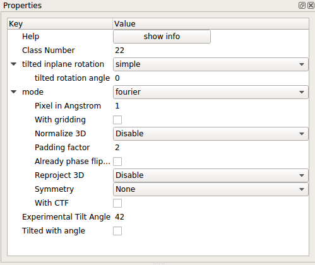The height and width of the screenshot is (265, 315).
Task: Close the Properties panel
Action: (x=311, y=5)
